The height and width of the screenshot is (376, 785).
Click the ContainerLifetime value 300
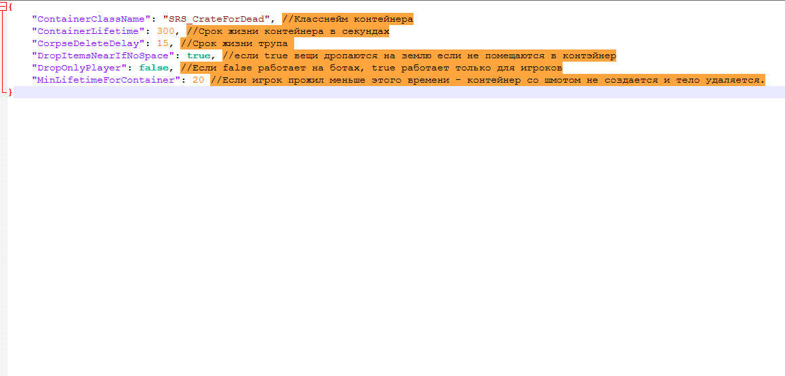pos(165,31)
